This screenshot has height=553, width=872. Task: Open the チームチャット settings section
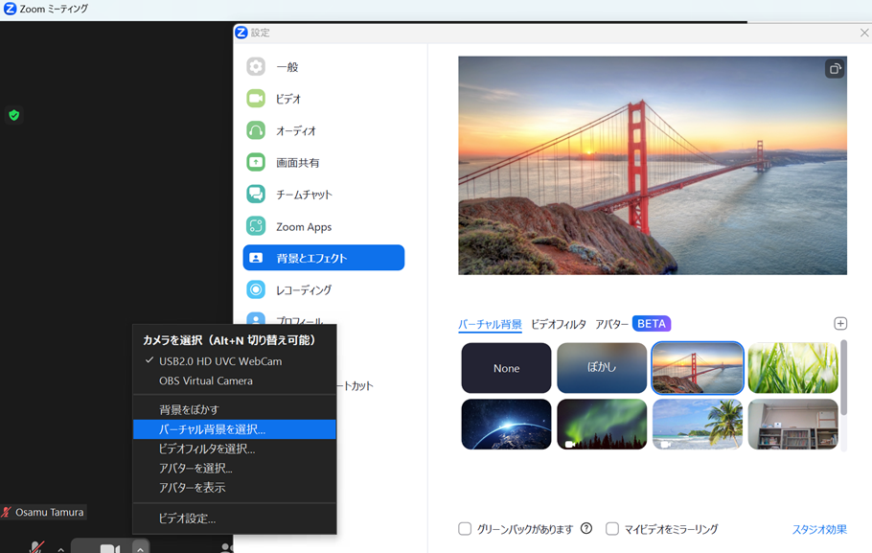303,195
